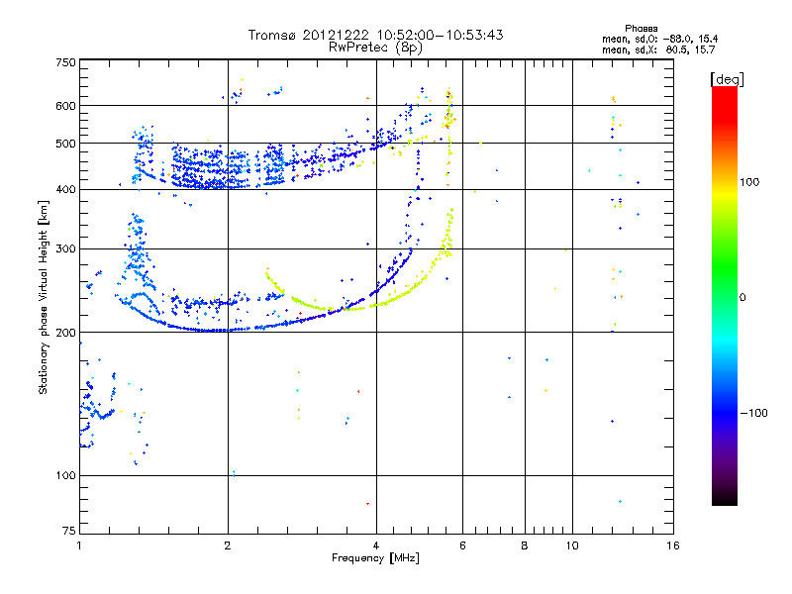792x594 pixels.
Task: Click the colorbar tick label '0'
Action: coord(742,298)
